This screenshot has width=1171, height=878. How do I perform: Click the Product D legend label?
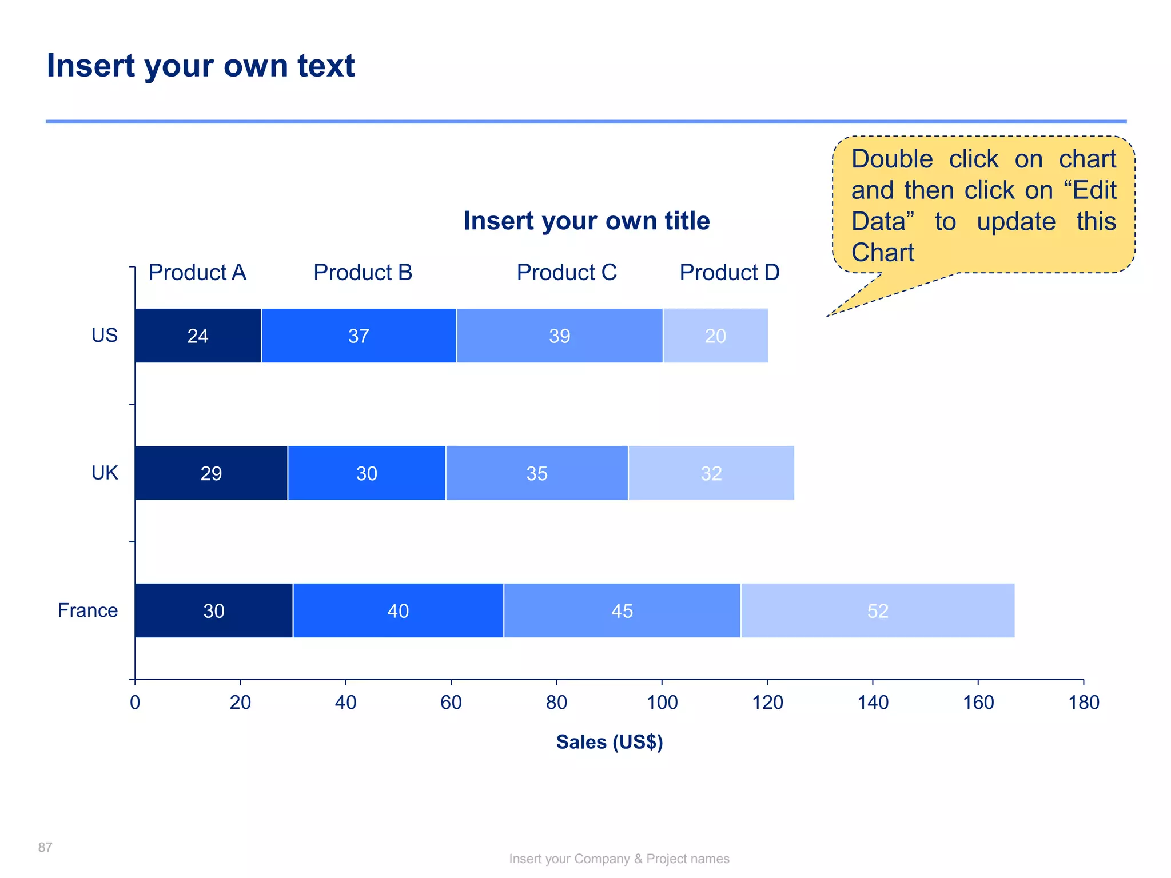[x=730, y=273]
